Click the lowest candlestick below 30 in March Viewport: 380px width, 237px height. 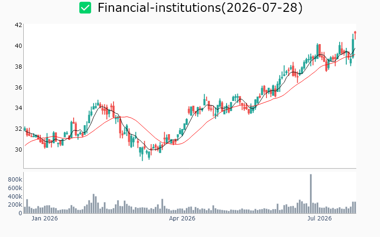tap(142, 154)
